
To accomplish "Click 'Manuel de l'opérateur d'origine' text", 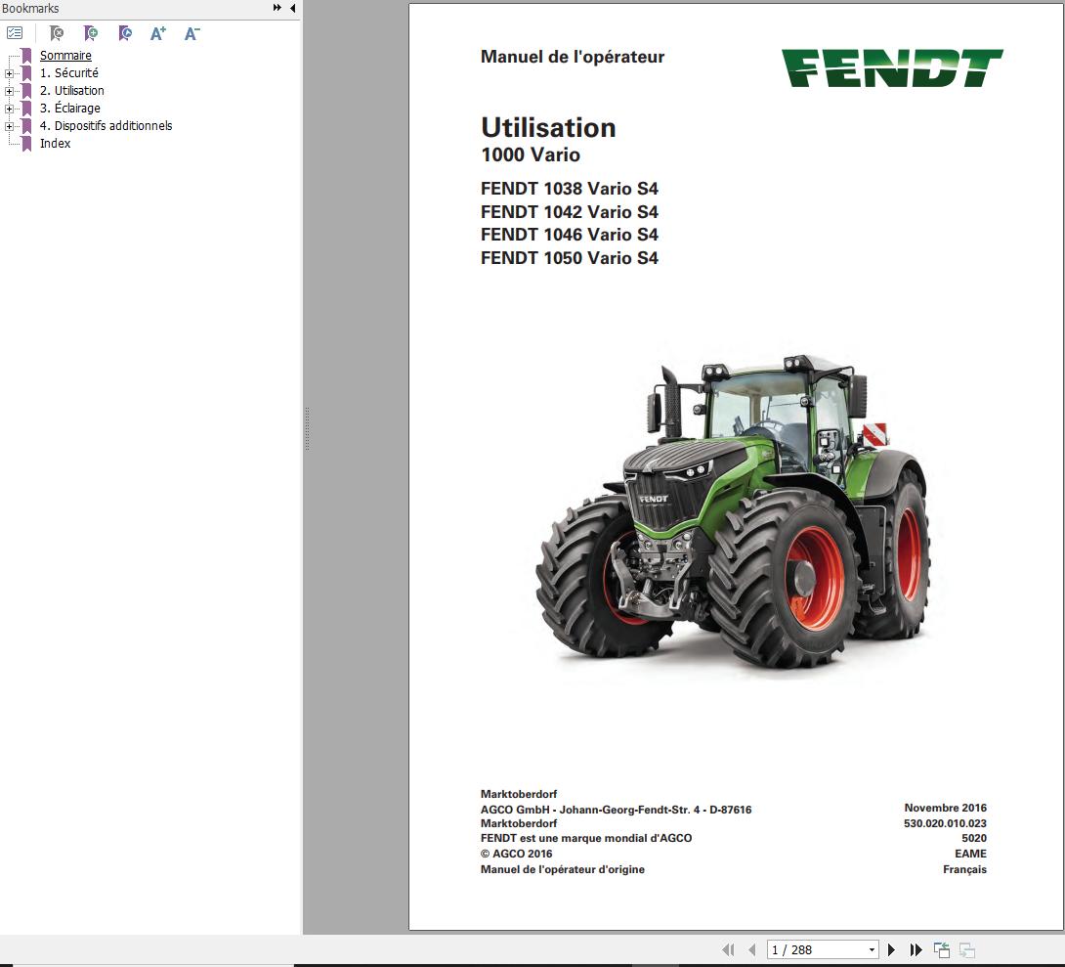I will 563,869.
